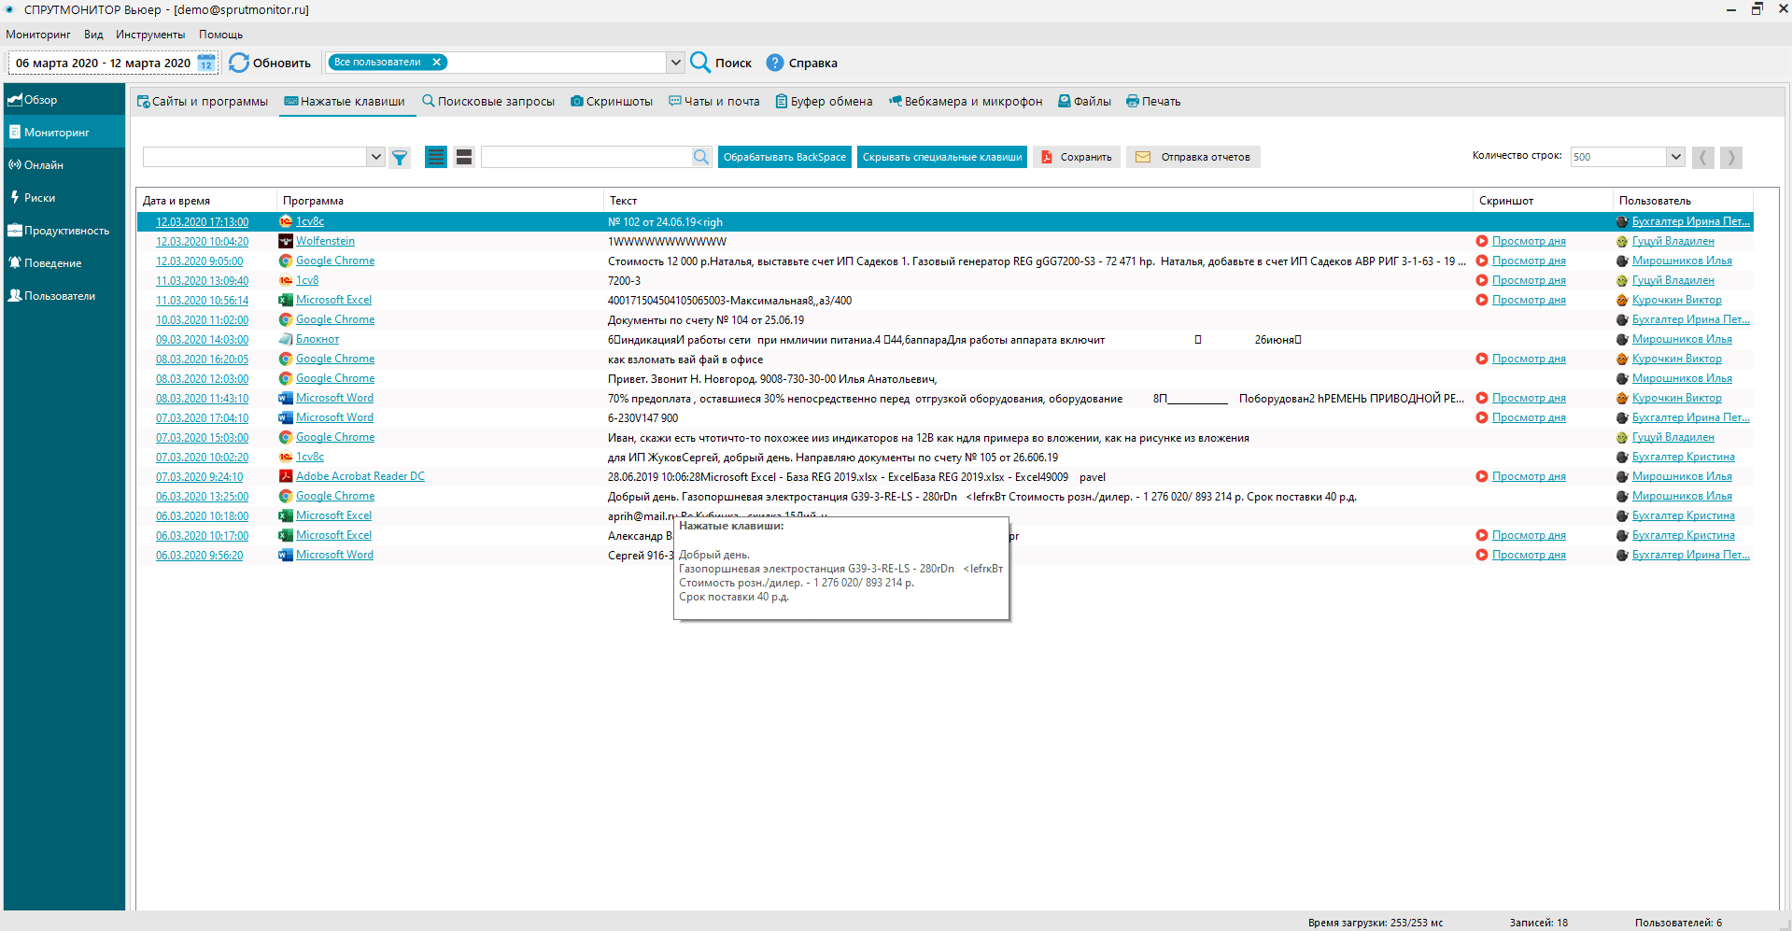
Task: Click user avatar icon in Блокнот row
Action: (x=1623, y=339)
